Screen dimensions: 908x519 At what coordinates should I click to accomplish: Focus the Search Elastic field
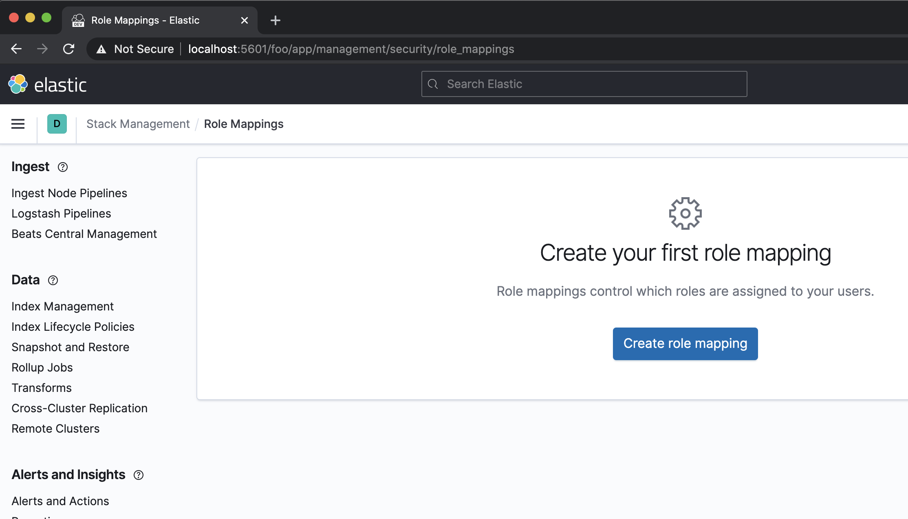(584, 84)
